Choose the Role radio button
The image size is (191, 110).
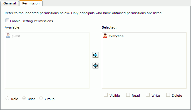(8, 98)
